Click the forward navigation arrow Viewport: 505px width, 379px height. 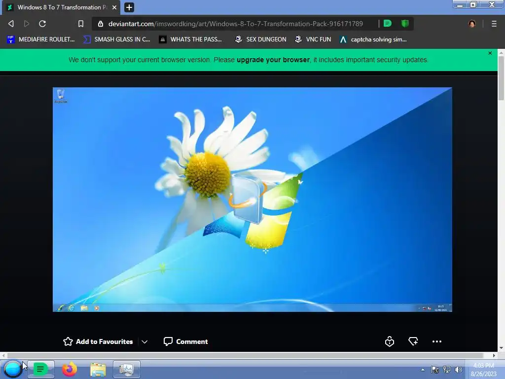tap(27, 24)
